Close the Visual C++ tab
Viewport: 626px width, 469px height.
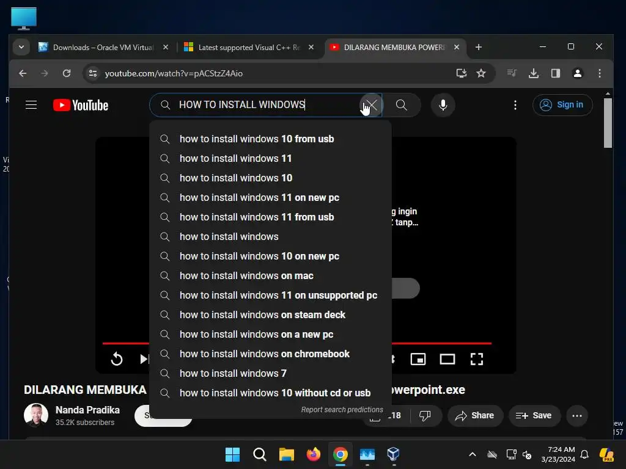[311, 48]
